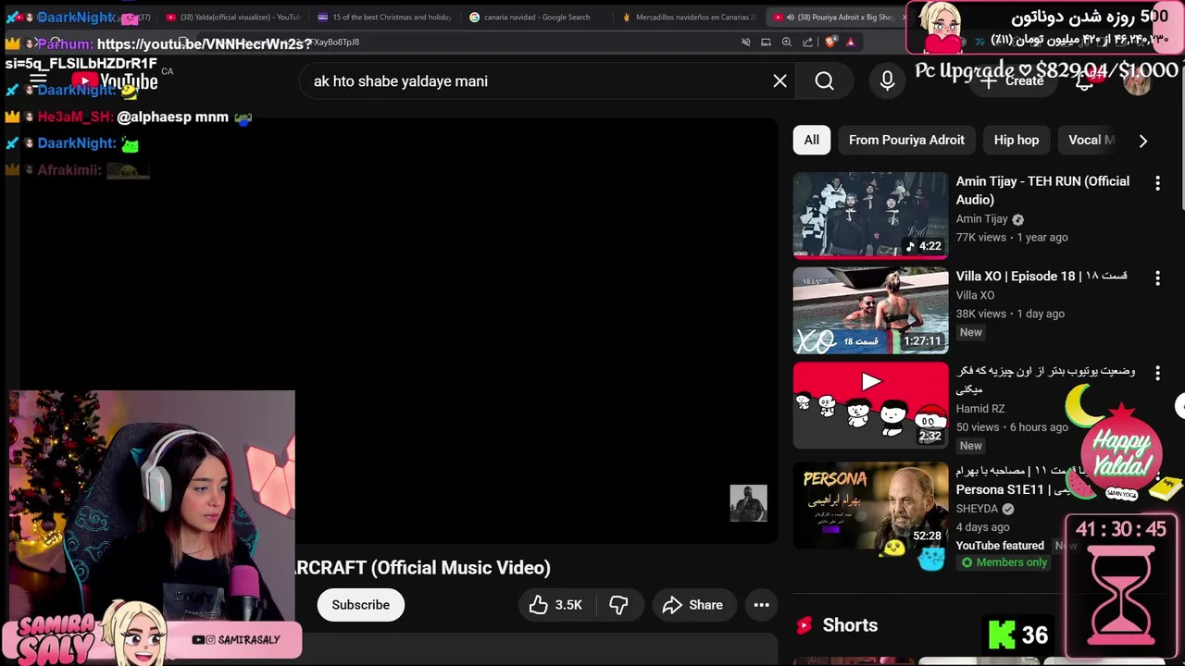Select the All filter chip
The image size is (1185, 666).
[811, 140]
